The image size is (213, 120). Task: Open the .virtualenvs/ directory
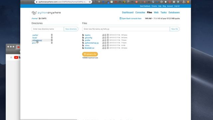pos(37,40)
